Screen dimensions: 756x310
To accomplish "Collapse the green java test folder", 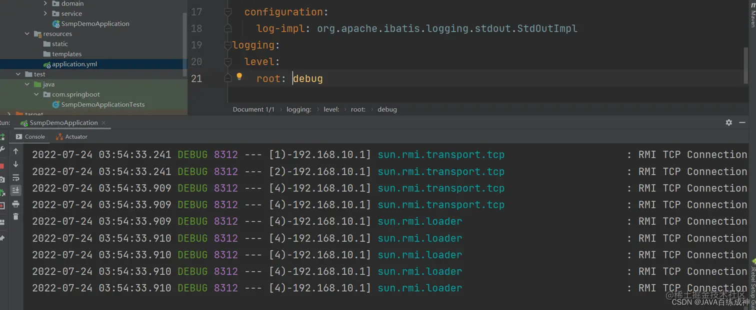I will pos(27,84).
